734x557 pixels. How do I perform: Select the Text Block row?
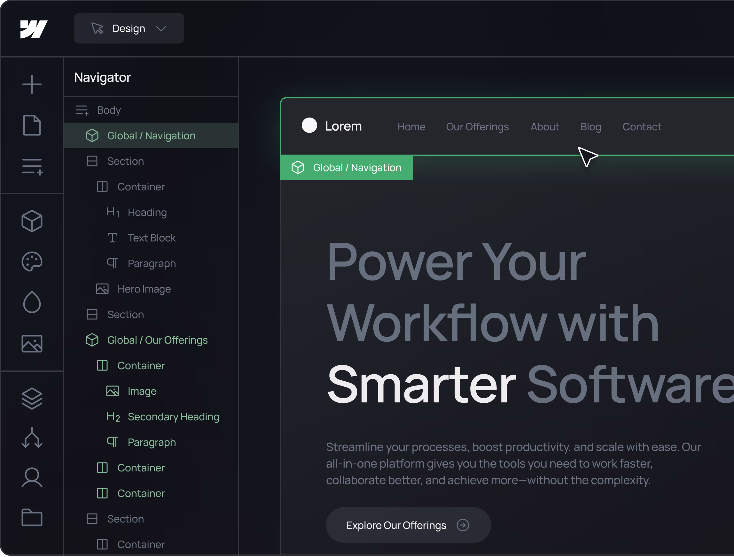151,238
